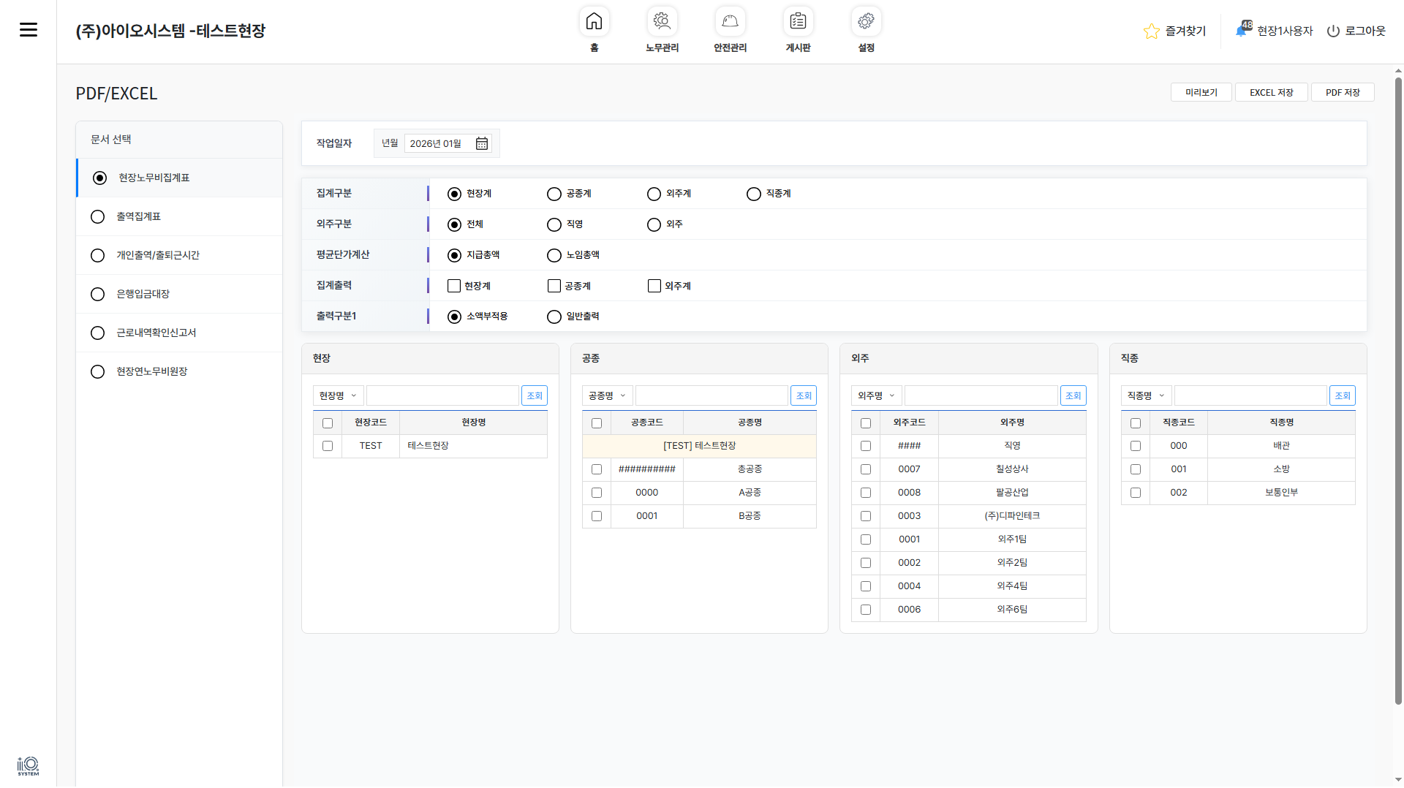
Task: Click the EXCEL 저장 button
Action: point(1271,93)
